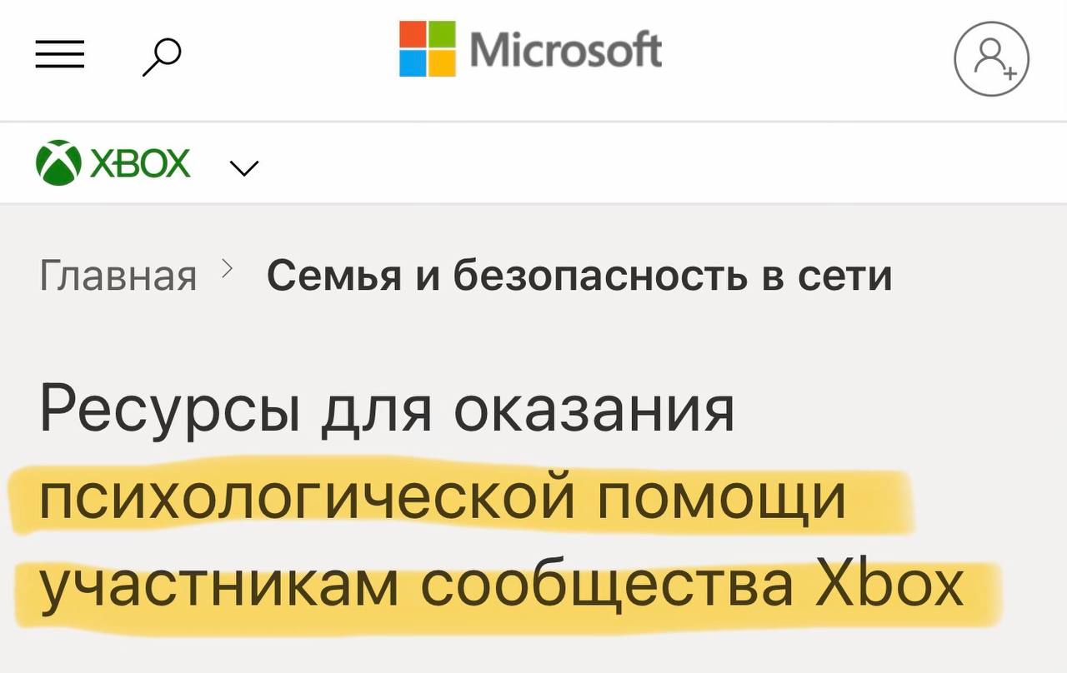Screen dimensions: 1067x673
Task: Click the green Xbox sphere logo
Action: tap(58, 163)
